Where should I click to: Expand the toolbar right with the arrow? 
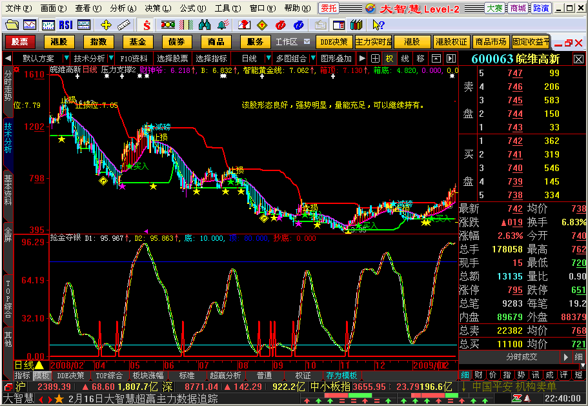[362, 59]
